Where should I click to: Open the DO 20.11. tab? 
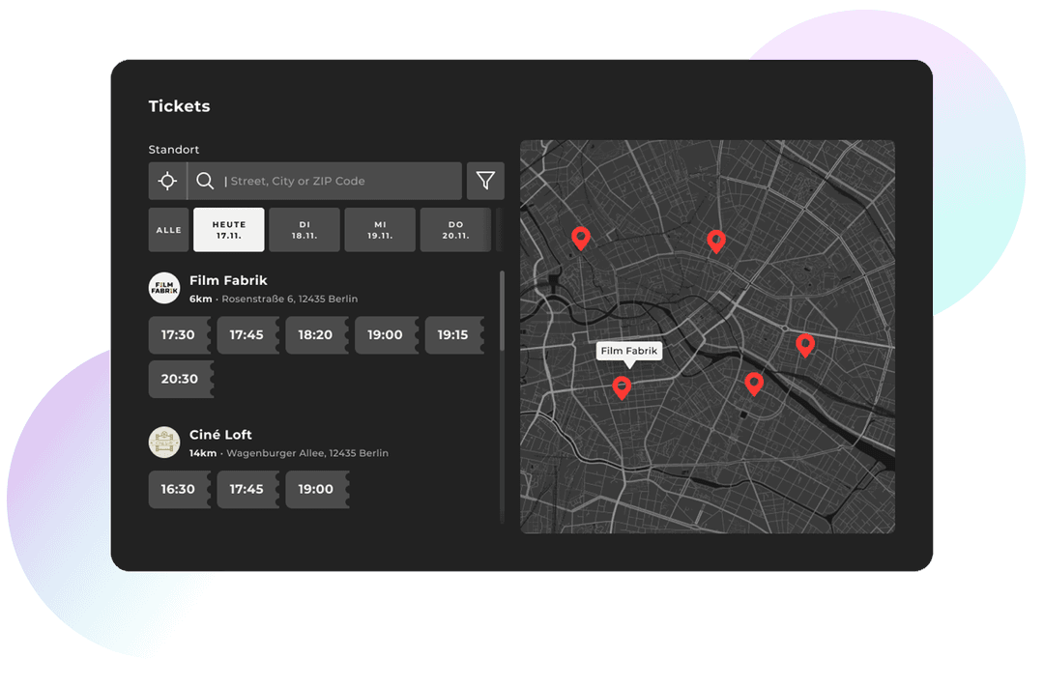[454, 229]
